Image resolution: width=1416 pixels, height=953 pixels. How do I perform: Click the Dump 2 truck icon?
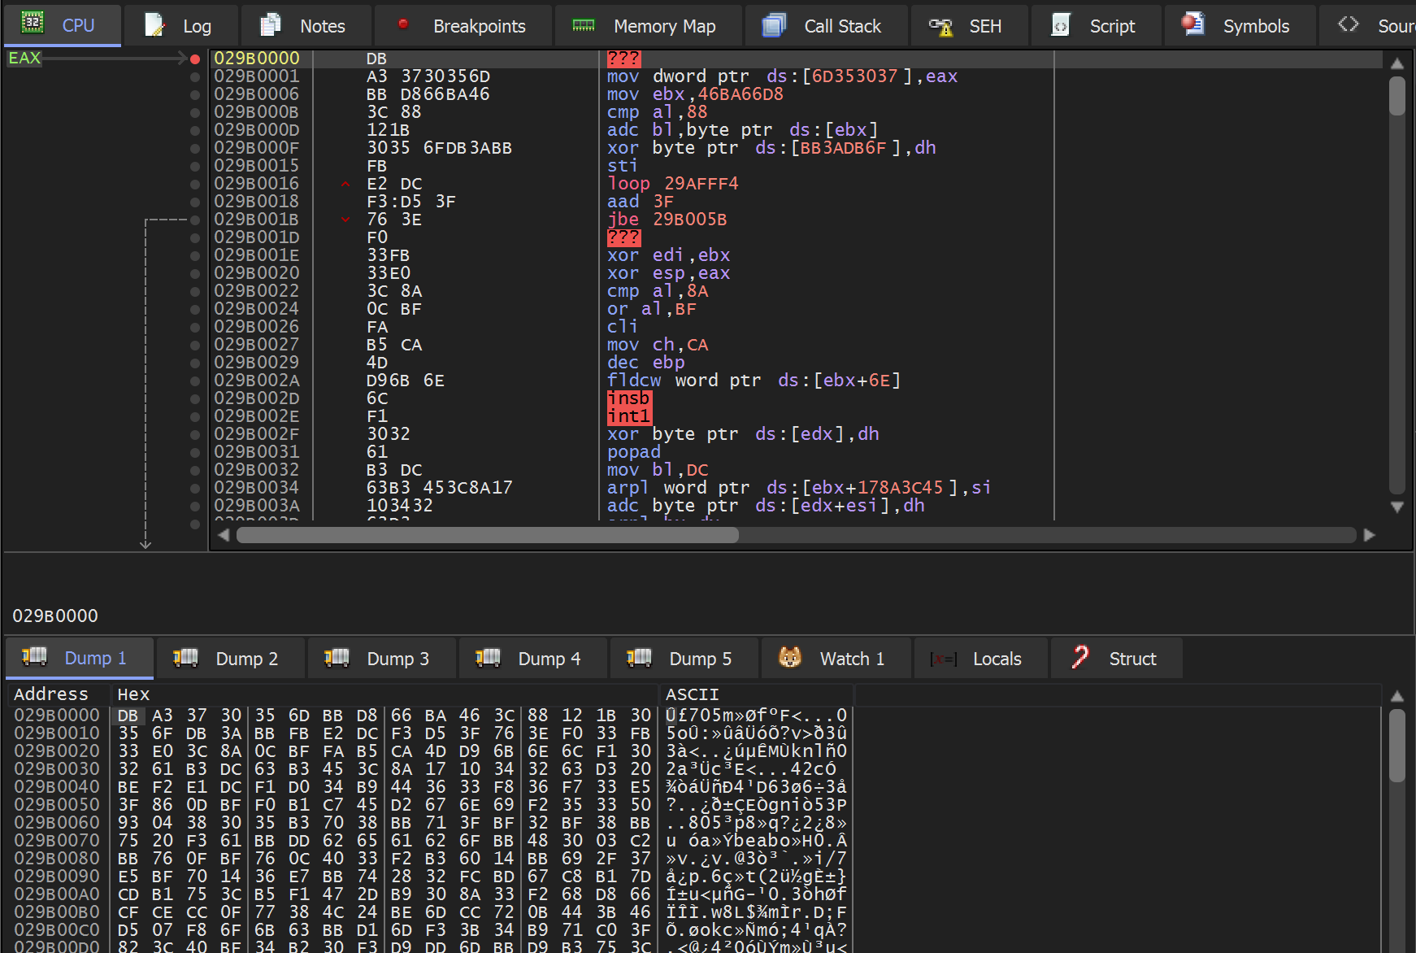185,657
